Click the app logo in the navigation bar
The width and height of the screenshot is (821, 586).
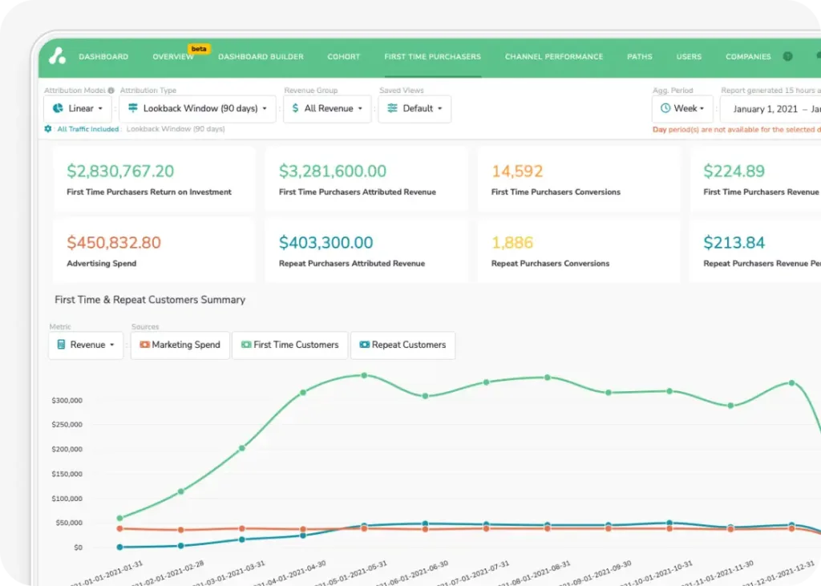pos(57,56)
